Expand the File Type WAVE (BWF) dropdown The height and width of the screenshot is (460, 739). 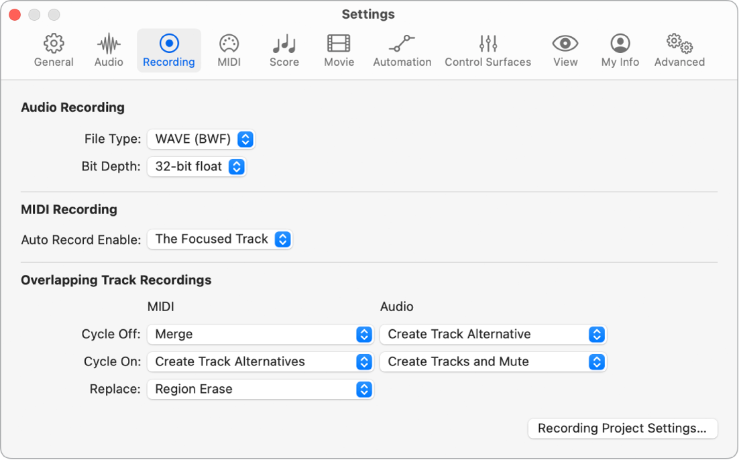[x=201, y=139]
